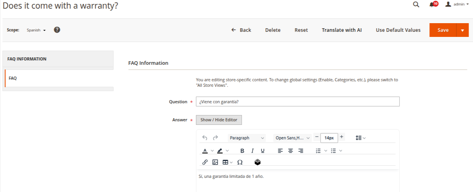Expand the Open Sans font family dropdown
Viewport: 473px width, 192px height.
pos(292,138)
